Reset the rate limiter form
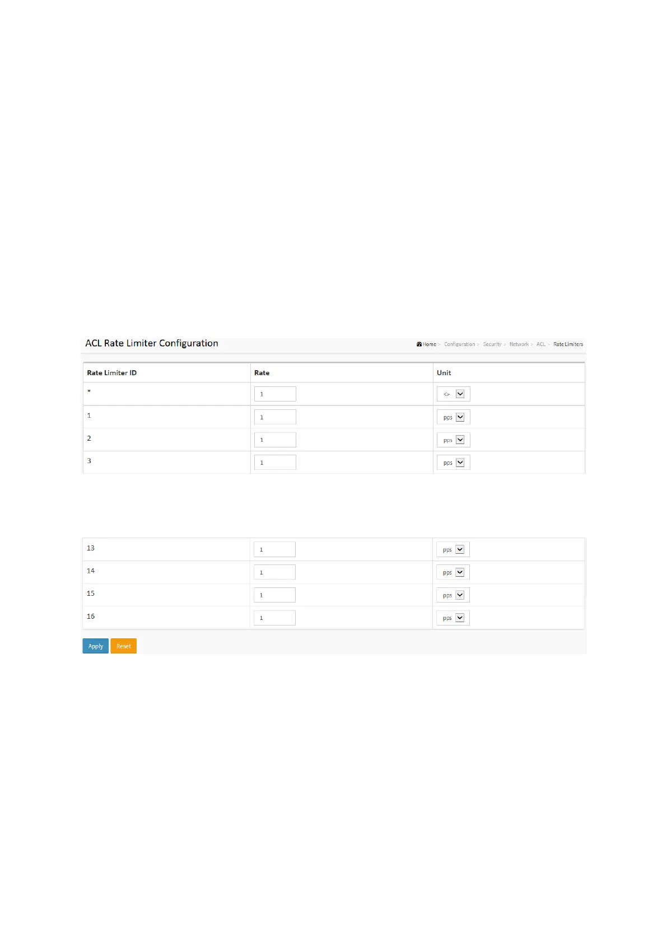The image size is (667, 943). [123, 646]
